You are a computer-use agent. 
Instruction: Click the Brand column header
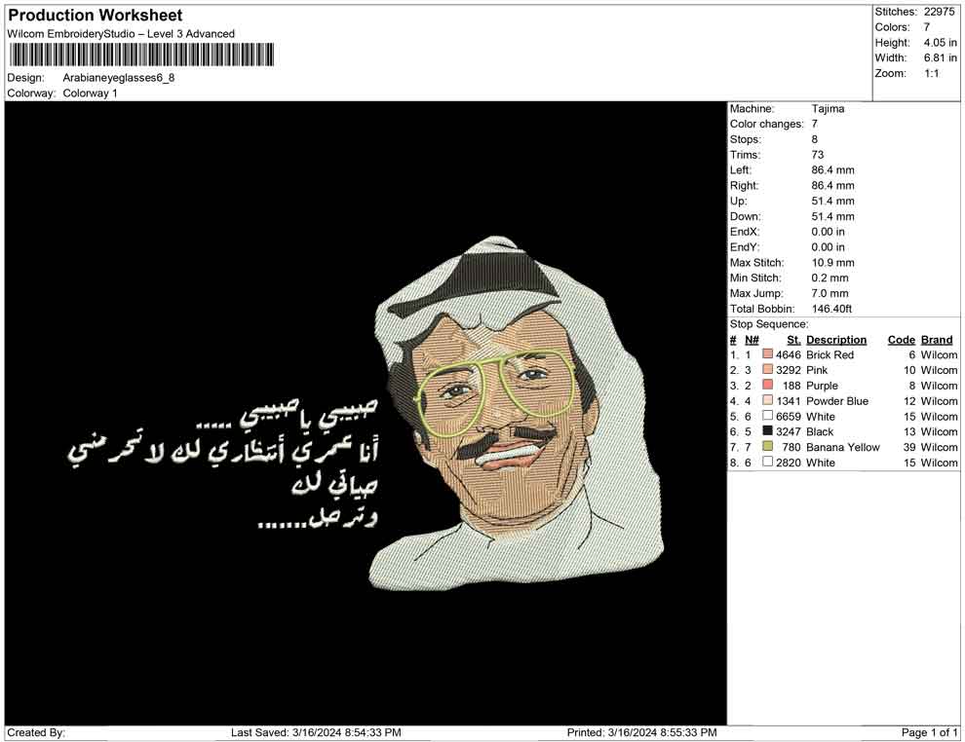tap(937, 340)
